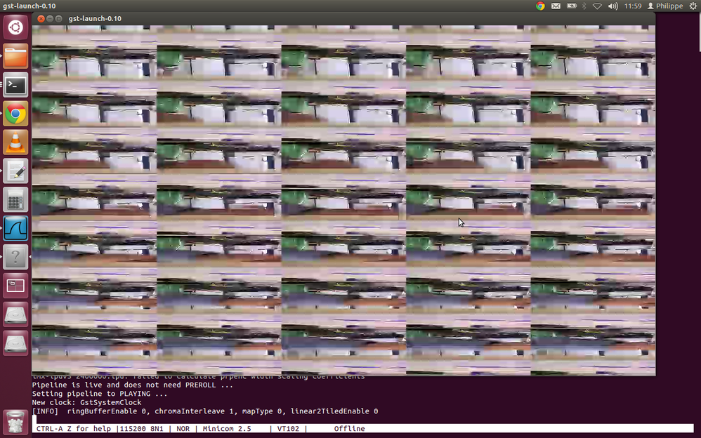Open the system settings gear menu

pos(693,6)
